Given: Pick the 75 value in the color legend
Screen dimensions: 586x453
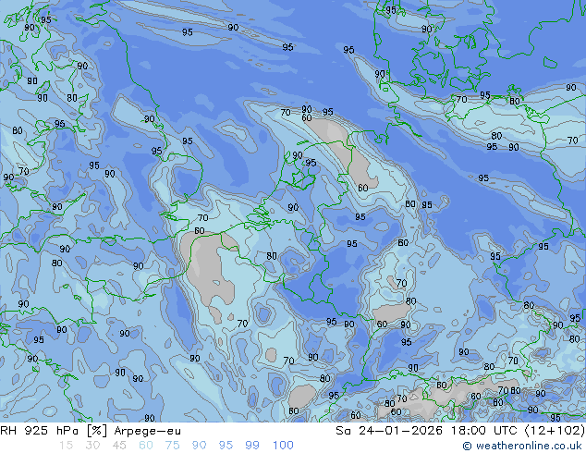Looking at the screenshot, I should (x=172, y=446).
